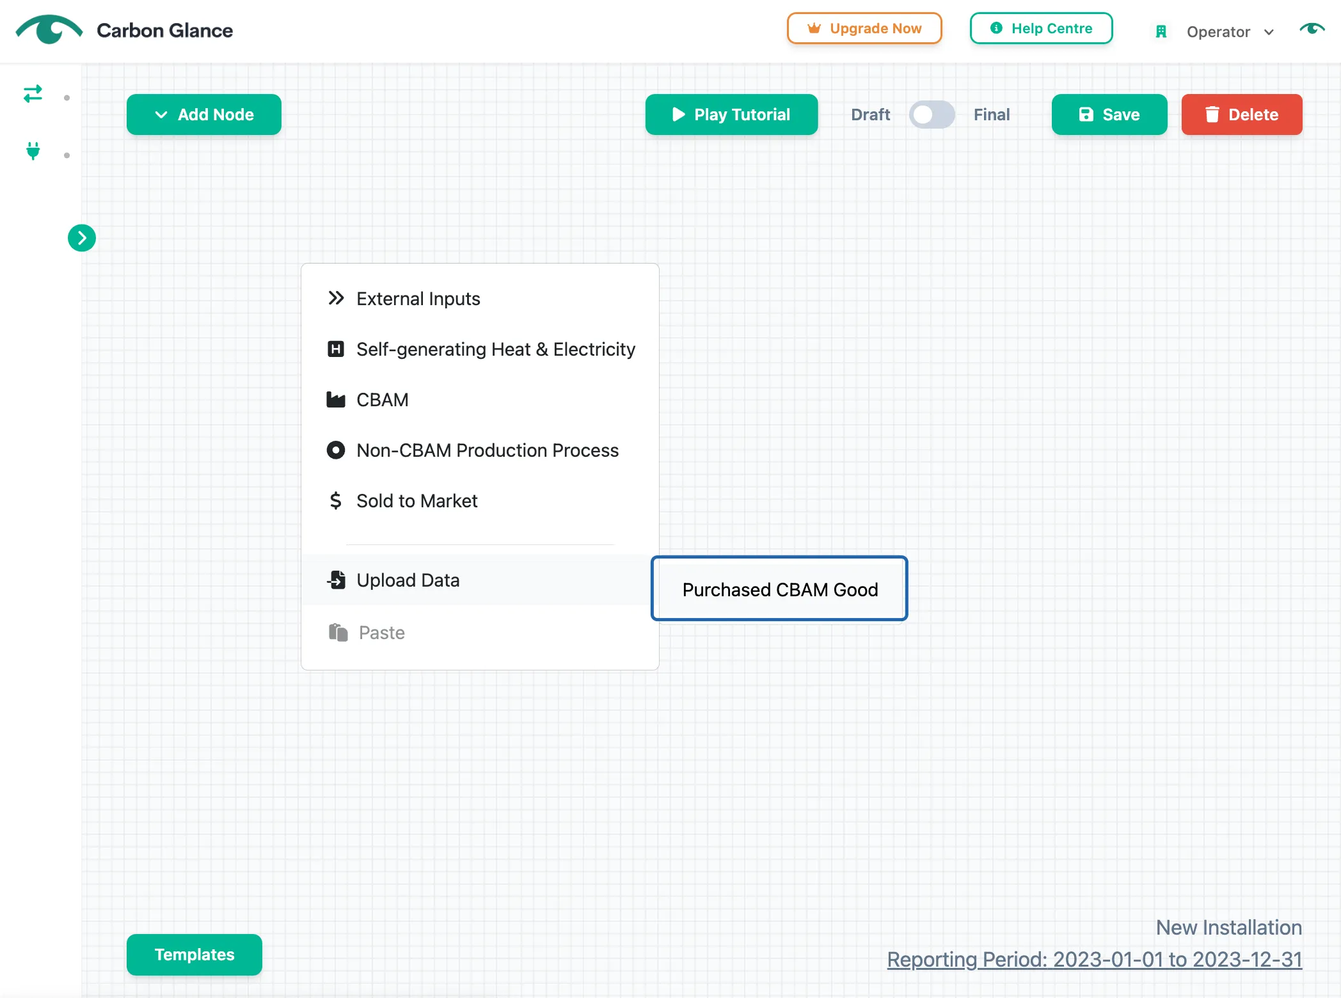Screen dimensions: 1341x998
Task: Open the plug sidebar icon
Action: point(33,151)
